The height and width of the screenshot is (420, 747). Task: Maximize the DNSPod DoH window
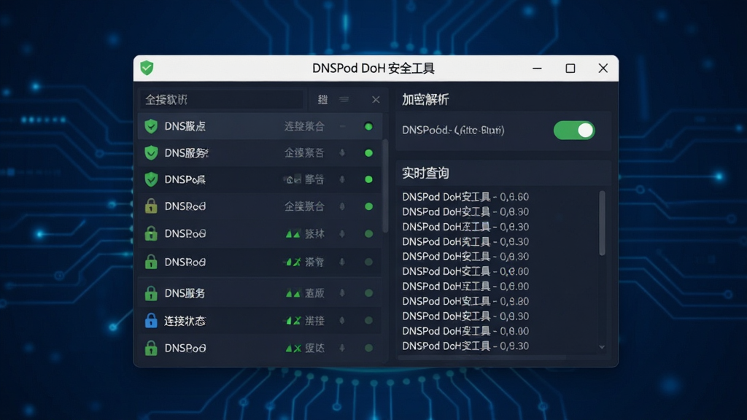point(570,68)
